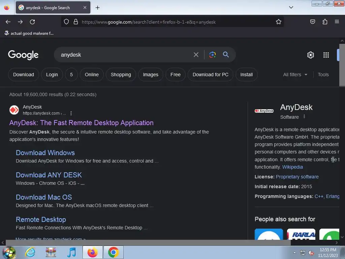Select the 5 filter chip

pyautogui.click(x=71, y=75)
